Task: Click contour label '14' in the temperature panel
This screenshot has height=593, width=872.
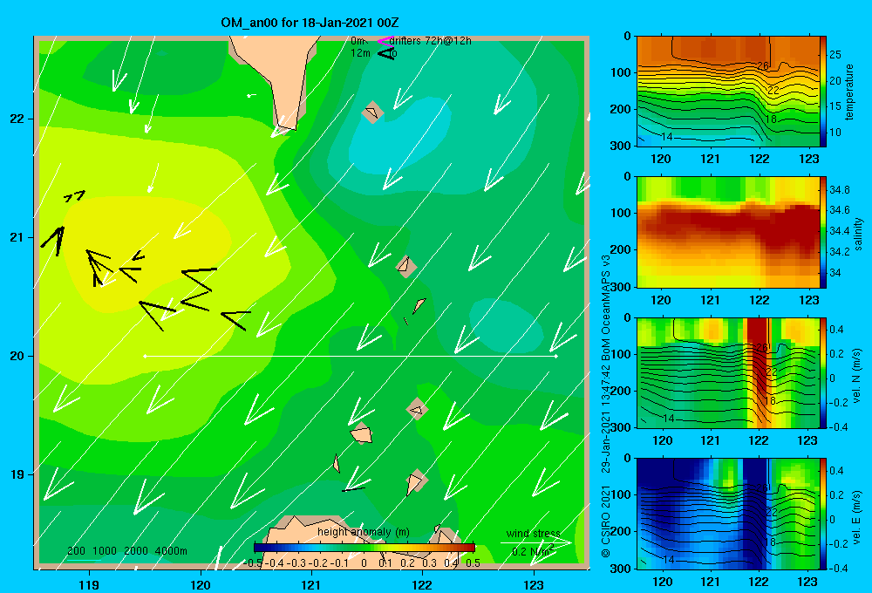Action: tap(666, 136)
